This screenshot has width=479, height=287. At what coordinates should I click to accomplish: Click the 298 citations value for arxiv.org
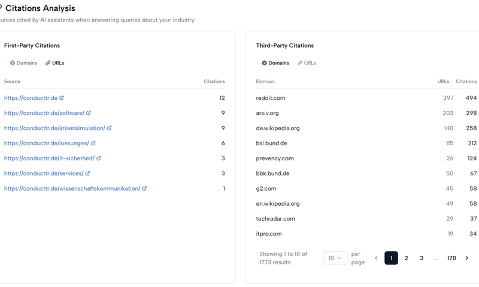click(x=471, y=113)
